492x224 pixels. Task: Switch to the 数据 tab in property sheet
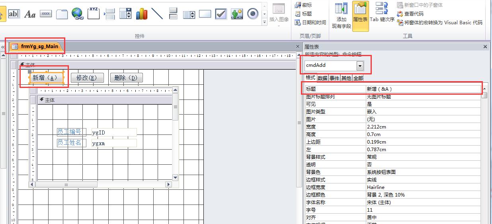(322, 78)
